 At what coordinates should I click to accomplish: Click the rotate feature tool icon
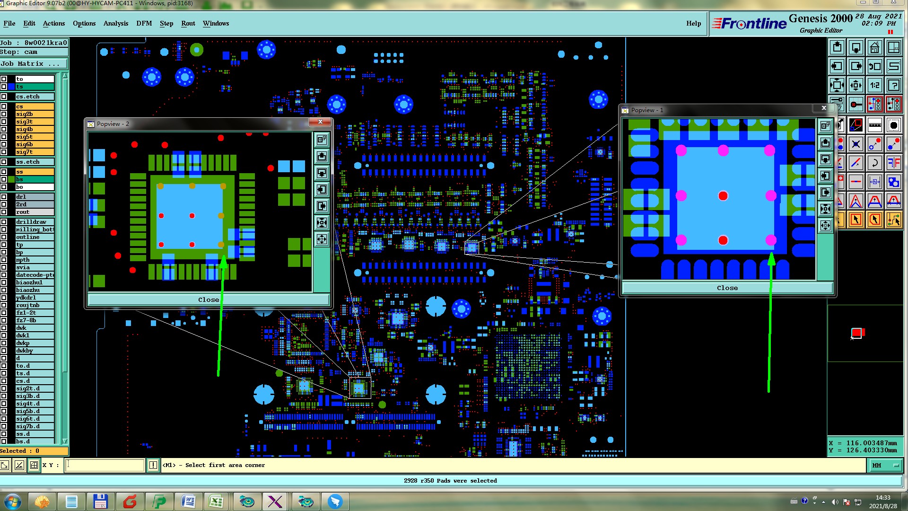click(x=874, y=163)
